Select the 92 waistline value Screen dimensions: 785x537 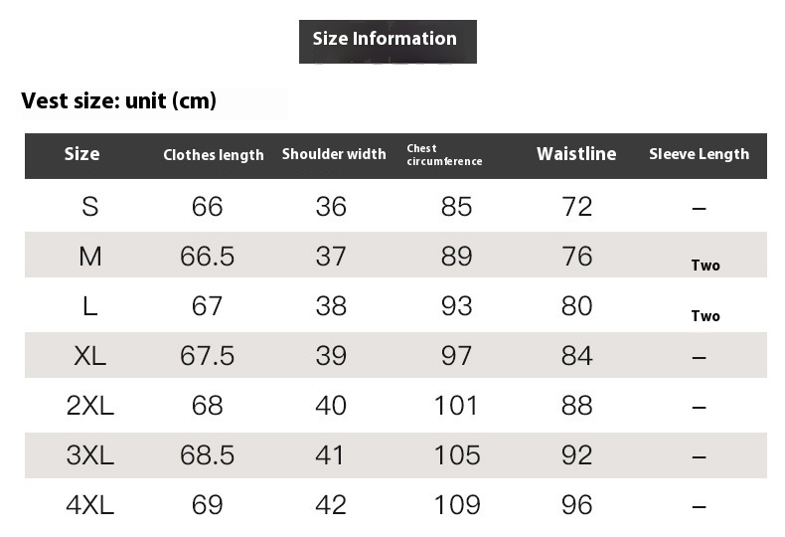pos(576,455)
